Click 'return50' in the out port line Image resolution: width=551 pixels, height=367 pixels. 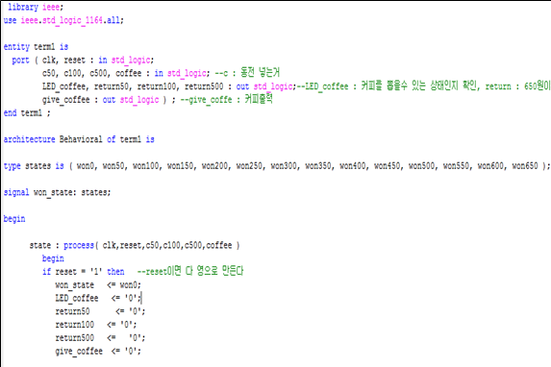111,86
